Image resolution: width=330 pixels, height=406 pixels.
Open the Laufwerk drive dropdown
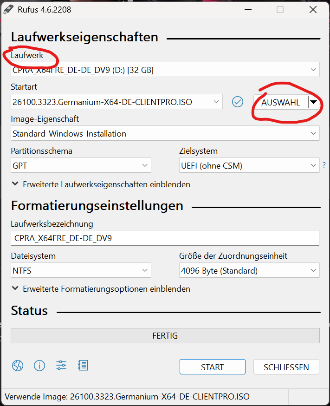click(x=165, y=70)
